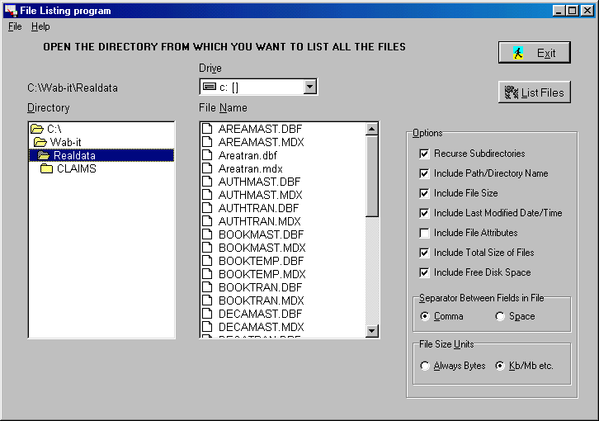Uncheck Recurse Subdirectories
Screen dimensions: 599x421
coord(424,154)
